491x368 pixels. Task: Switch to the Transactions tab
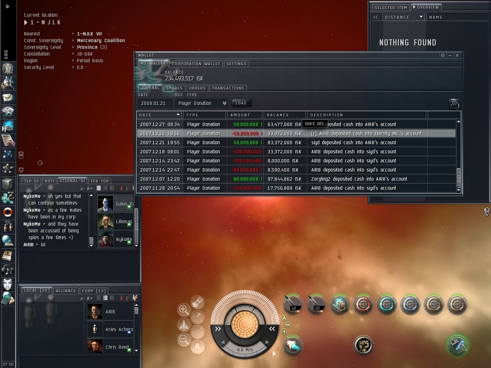click(228, 88)
